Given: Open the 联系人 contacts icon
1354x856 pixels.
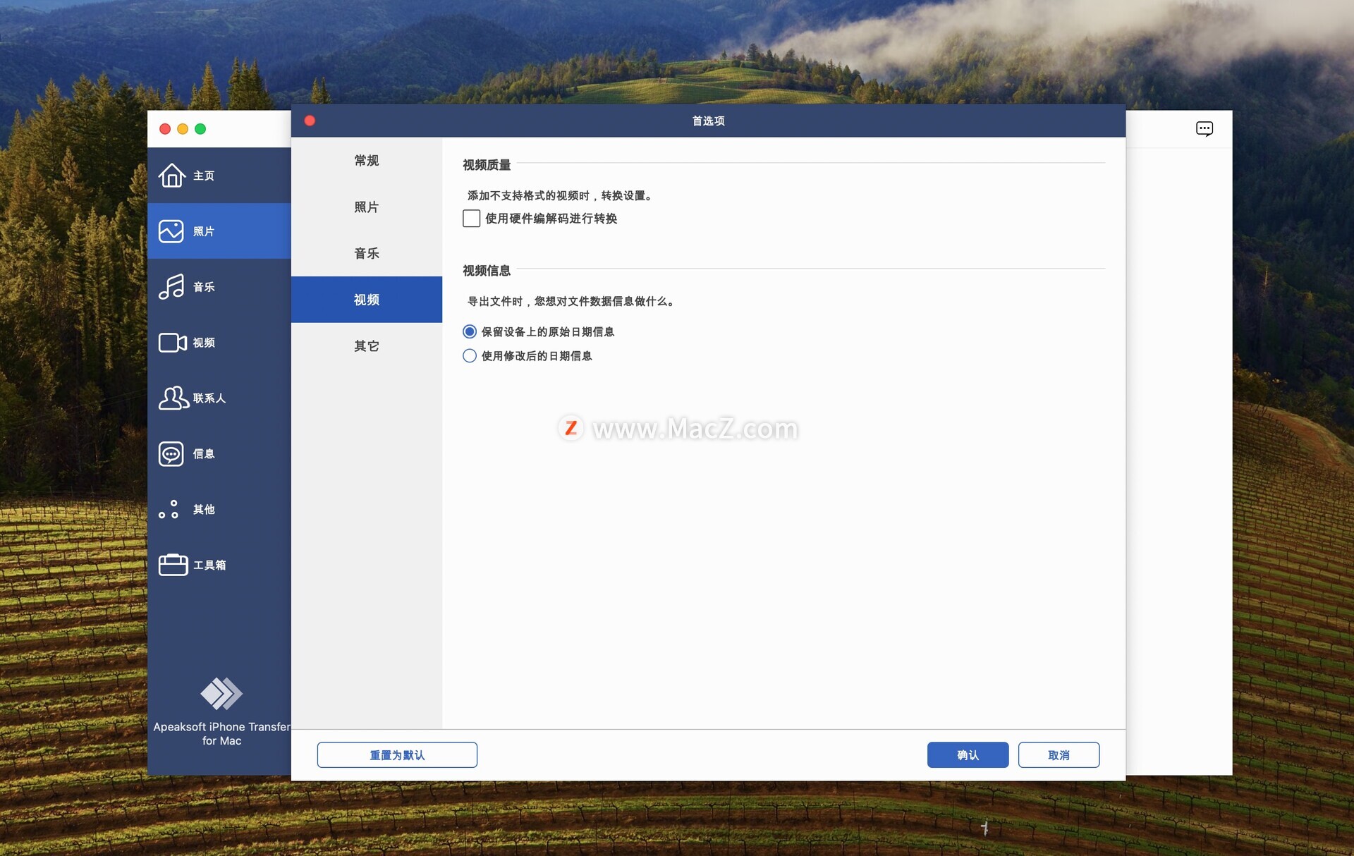Looking at the screenshot, I should pos(173,398).
